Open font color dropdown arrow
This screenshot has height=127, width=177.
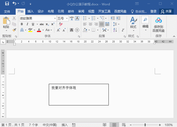(x=43, y=30)
